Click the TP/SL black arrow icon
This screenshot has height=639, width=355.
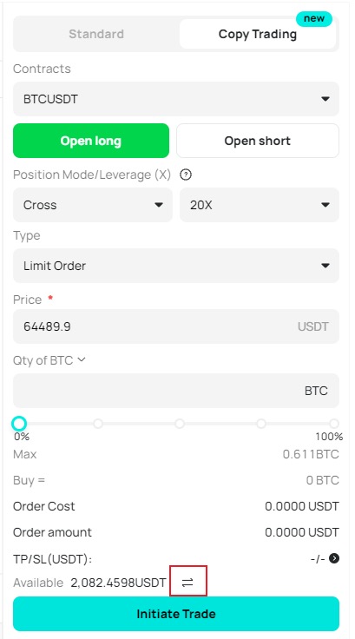tap(334, 558)
